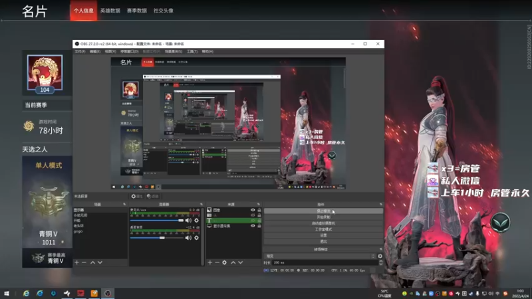This screenshot has height=299, width=532.
Task: Switch to the 社交头像 tab in the game
Action: 163,11
